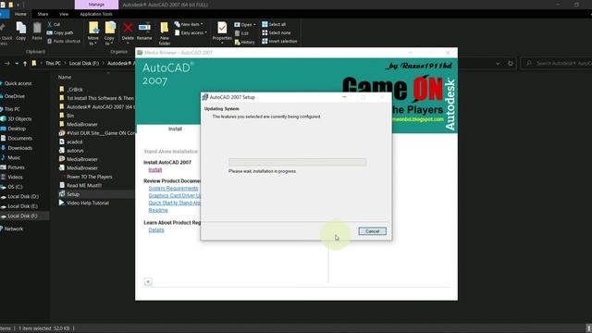Click the Install link in Media Browser
This screenshot has height=333, width=592.
(x=155, y=170)
